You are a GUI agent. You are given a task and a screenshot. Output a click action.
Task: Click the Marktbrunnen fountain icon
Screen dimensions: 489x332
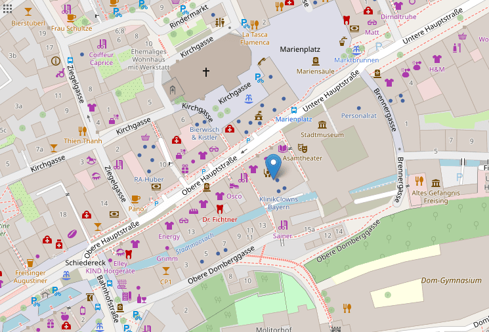(x=356, y=50)
